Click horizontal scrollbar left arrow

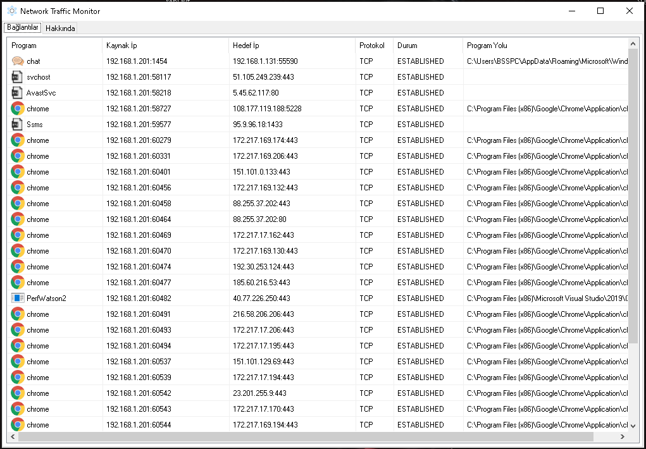(x=13, y=437)
